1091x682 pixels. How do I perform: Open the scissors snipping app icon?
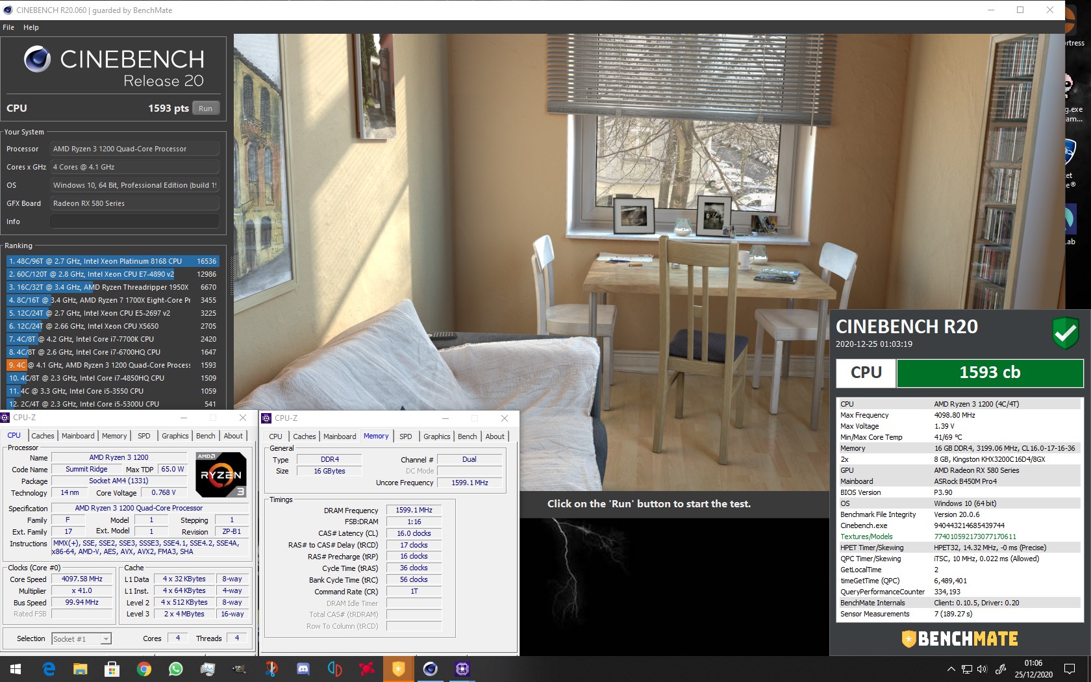coord(271,668)
